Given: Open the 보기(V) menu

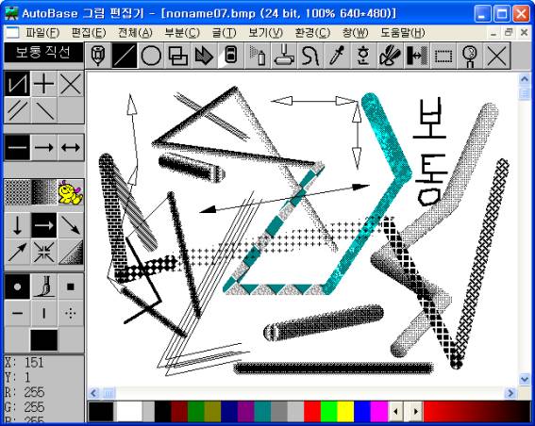Looking at the screenshot, I should pyautogui.click(x=266, y=33).
